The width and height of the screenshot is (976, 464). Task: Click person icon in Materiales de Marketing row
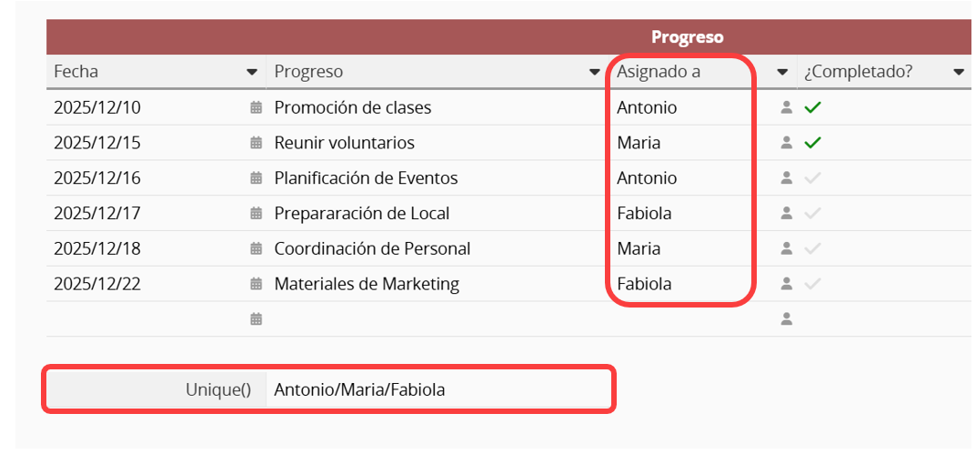787,284
